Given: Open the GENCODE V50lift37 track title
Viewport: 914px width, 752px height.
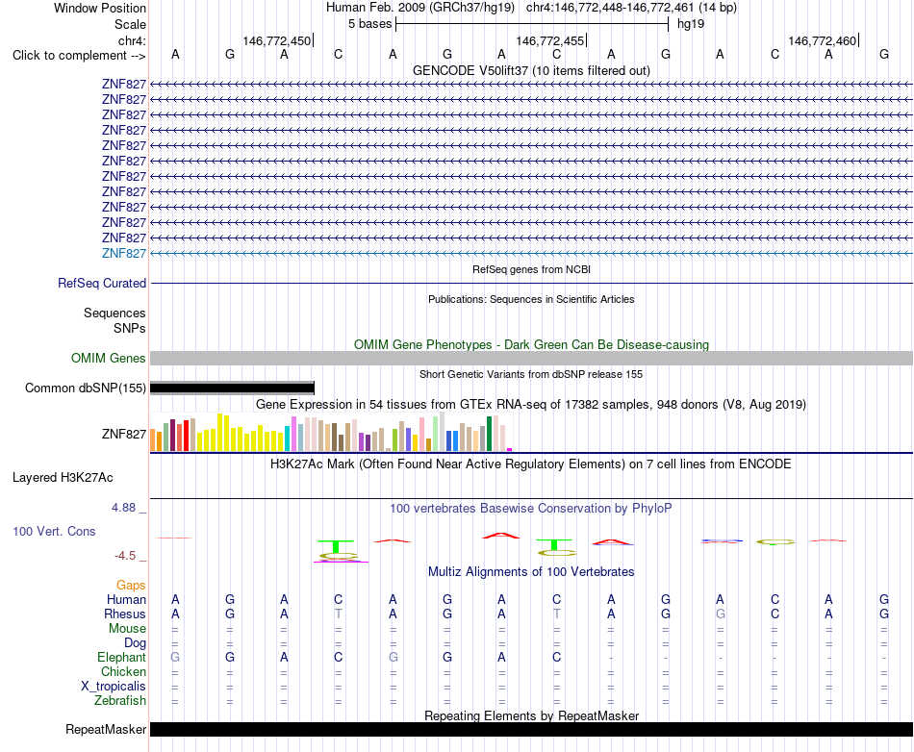Looking at the screenshot, I should coord(531,70).
